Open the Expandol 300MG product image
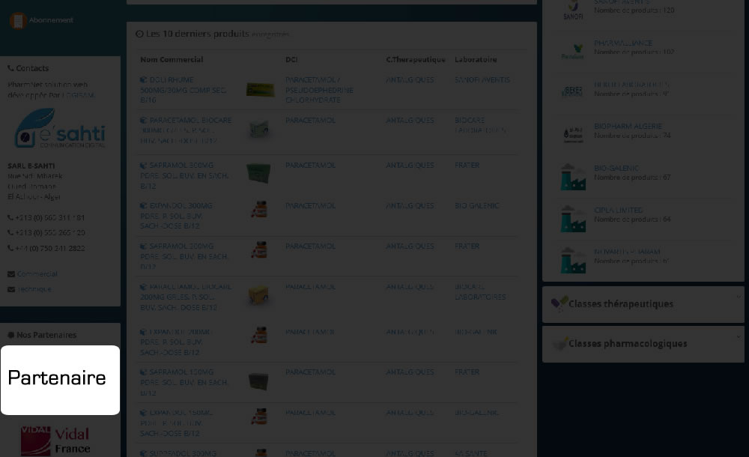Image resolution: width=749 pixels, height=457 pixels. point(259,210)
